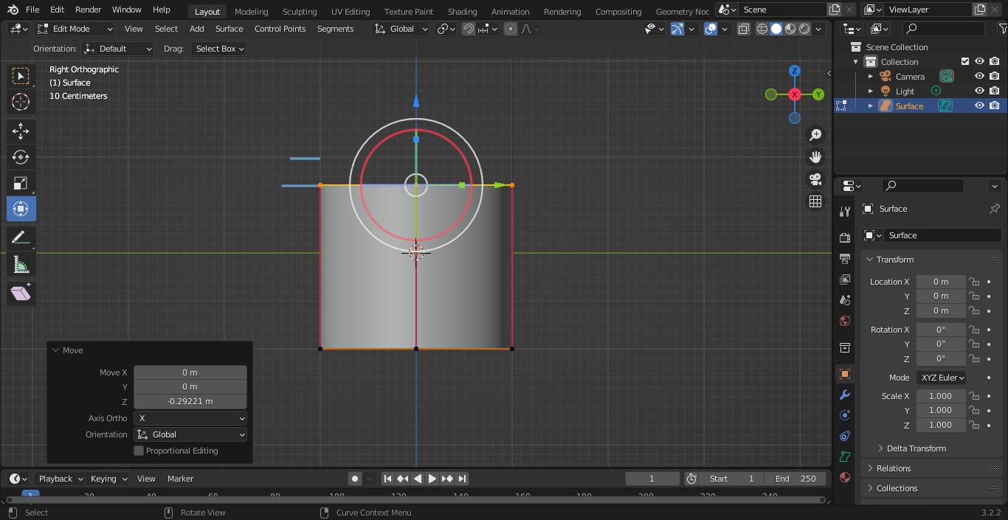
Task: Click the current frame number field
Action: (652, 479)
